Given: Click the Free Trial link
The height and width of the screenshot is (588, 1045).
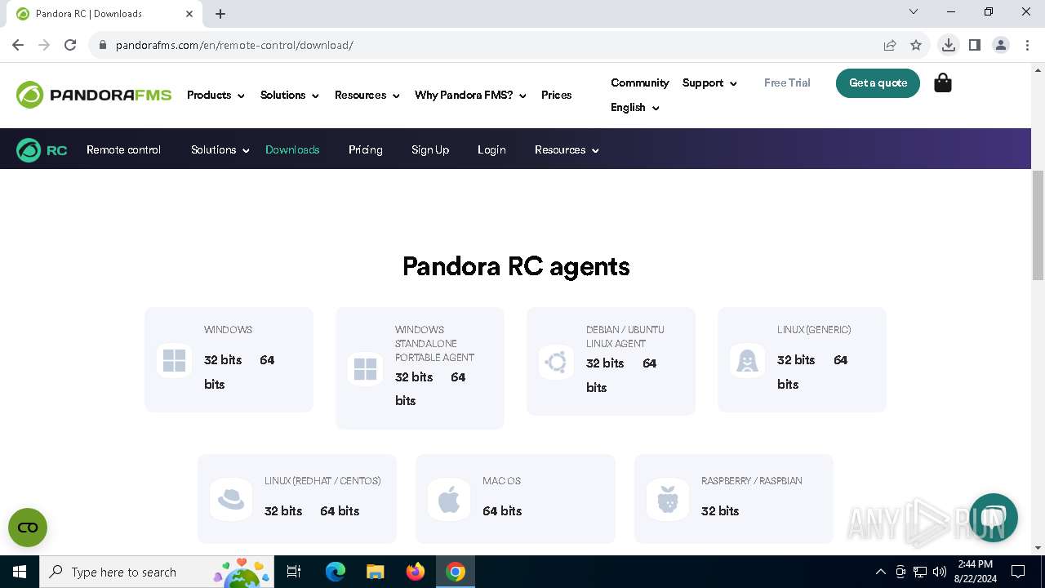Looking at the screenshot, I should (787, 83).
